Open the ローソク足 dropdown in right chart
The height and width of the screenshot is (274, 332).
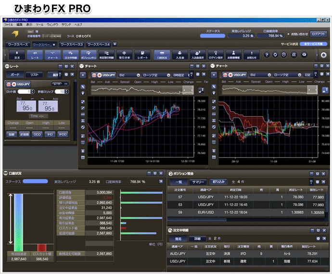click(x=287, y=75)
